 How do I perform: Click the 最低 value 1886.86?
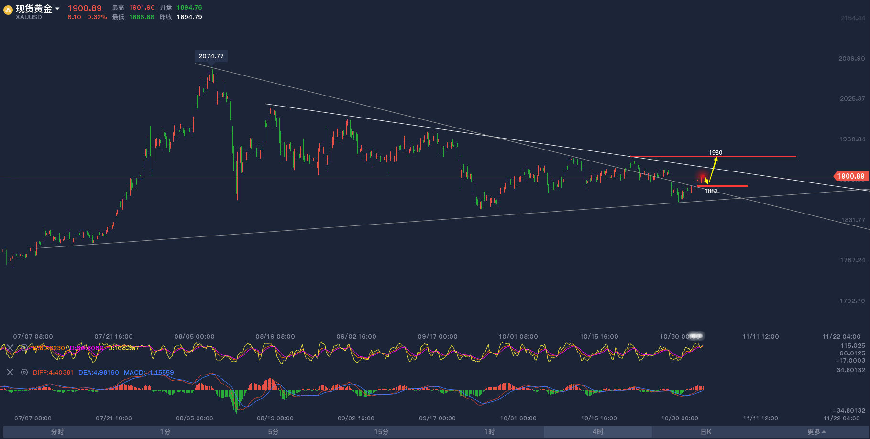[142, 17]
